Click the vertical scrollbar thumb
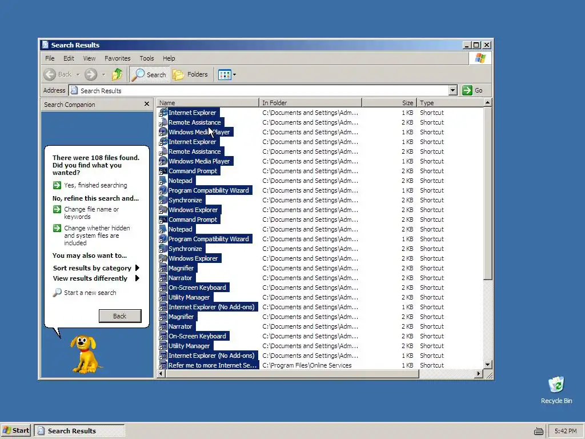This screenshot has width=585, height=439. (x=487, y=193)
